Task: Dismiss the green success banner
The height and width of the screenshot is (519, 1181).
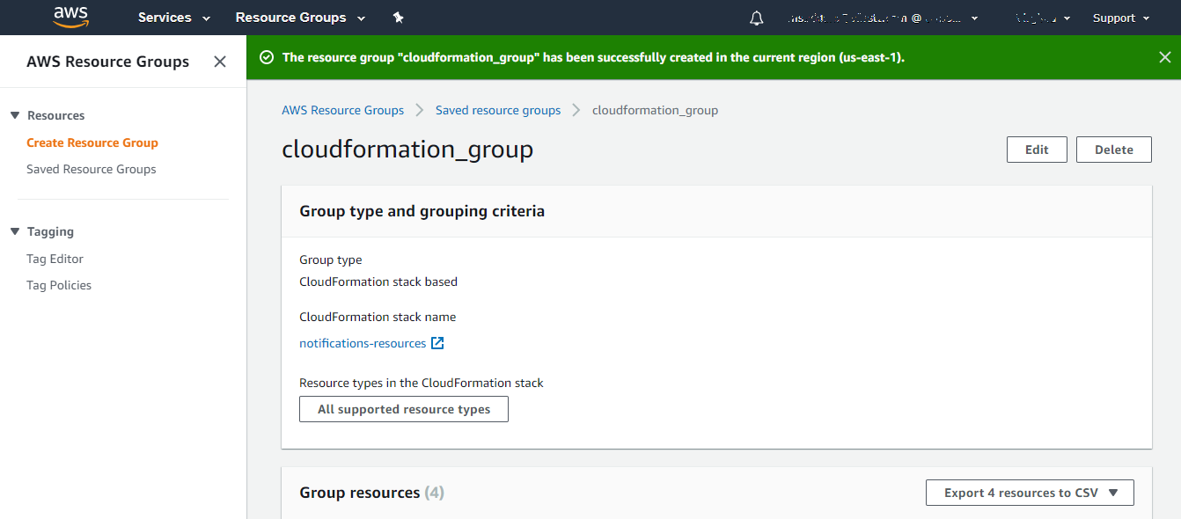Action: pyautogui.click(x=1164, y=57)
